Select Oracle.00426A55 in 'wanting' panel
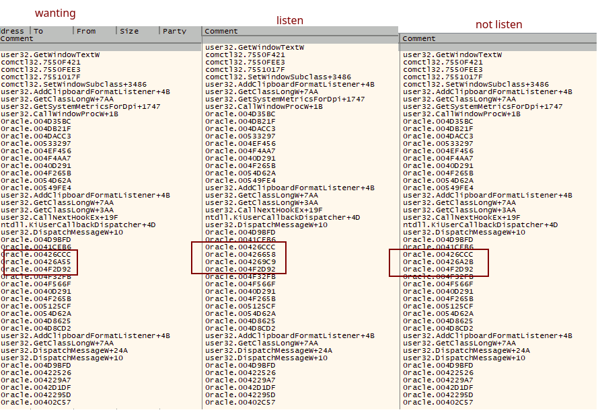Image resolution: width=600 pixels, height=410 pixels. (36, 261)
